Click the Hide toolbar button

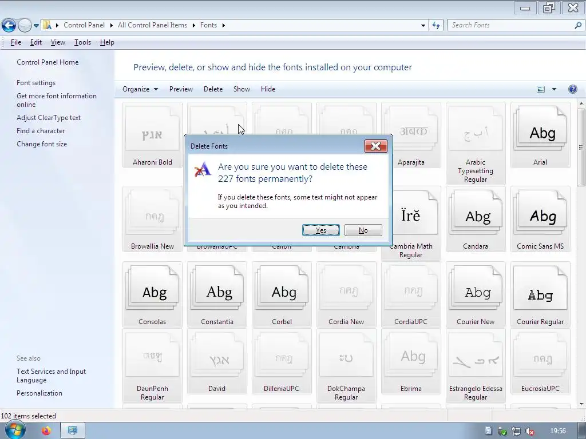click(268, 89)
